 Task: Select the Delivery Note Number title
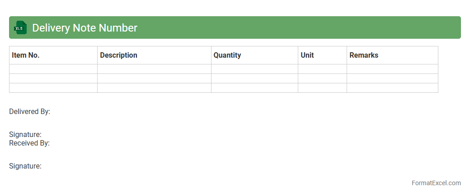click(x=85, y=28)
